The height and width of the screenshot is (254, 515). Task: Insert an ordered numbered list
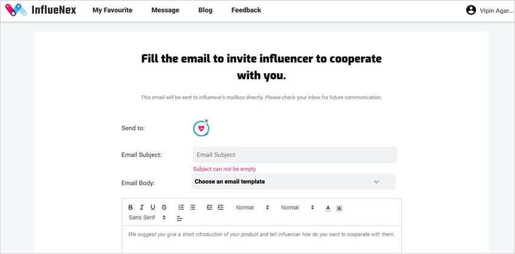(181, 207)
